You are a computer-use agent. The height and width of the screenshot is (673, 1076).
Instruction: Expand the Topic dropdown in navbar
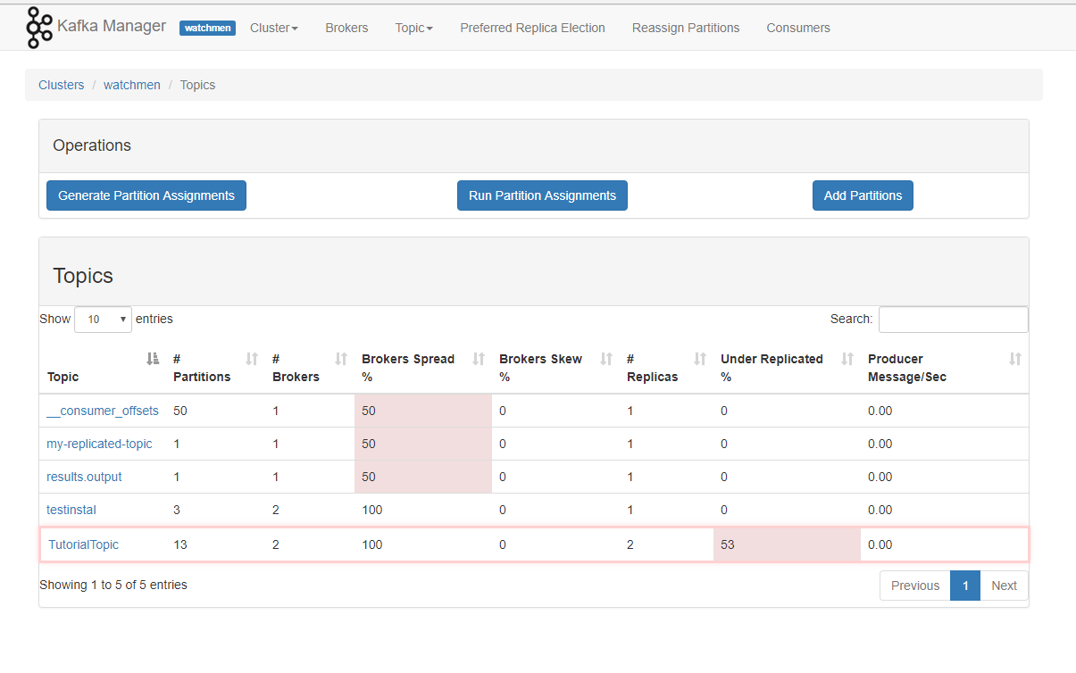(x=413, y=28)
